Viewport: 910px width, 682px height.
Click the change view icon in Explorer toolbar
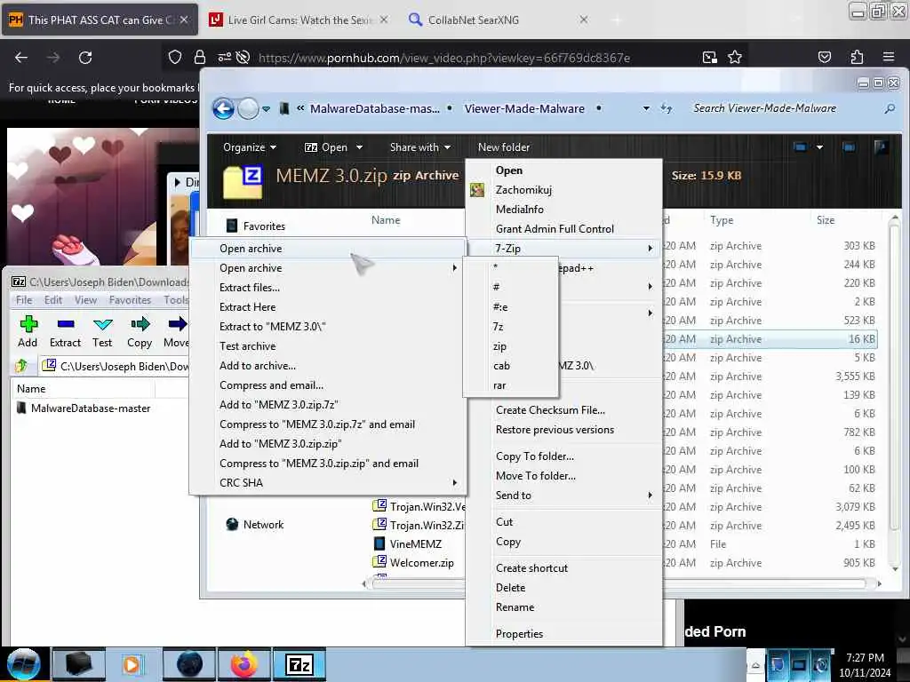800,147
